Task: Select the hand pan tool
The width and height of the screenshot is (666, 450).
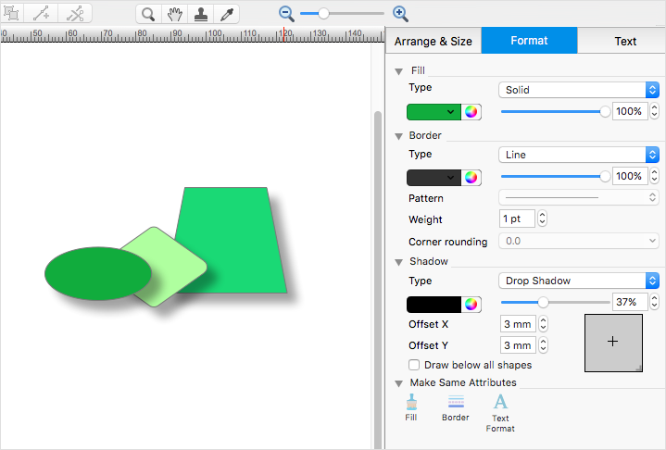Action: click(174, 14)
